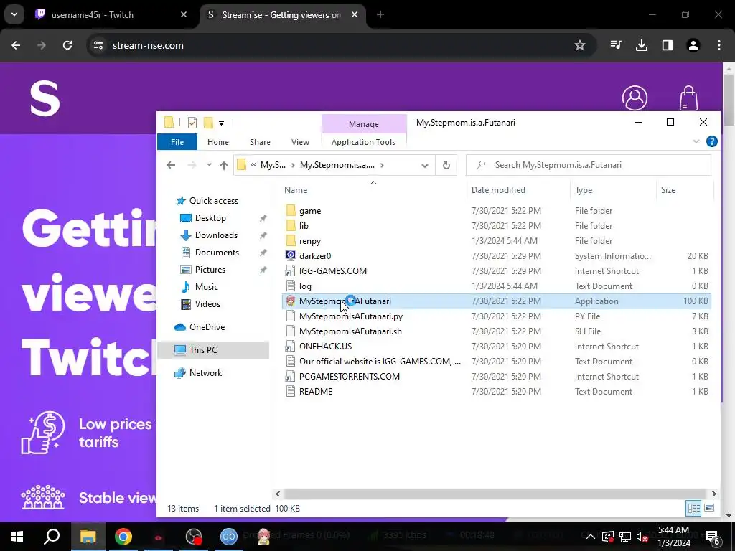Open Downloads in Quick access

216,235
